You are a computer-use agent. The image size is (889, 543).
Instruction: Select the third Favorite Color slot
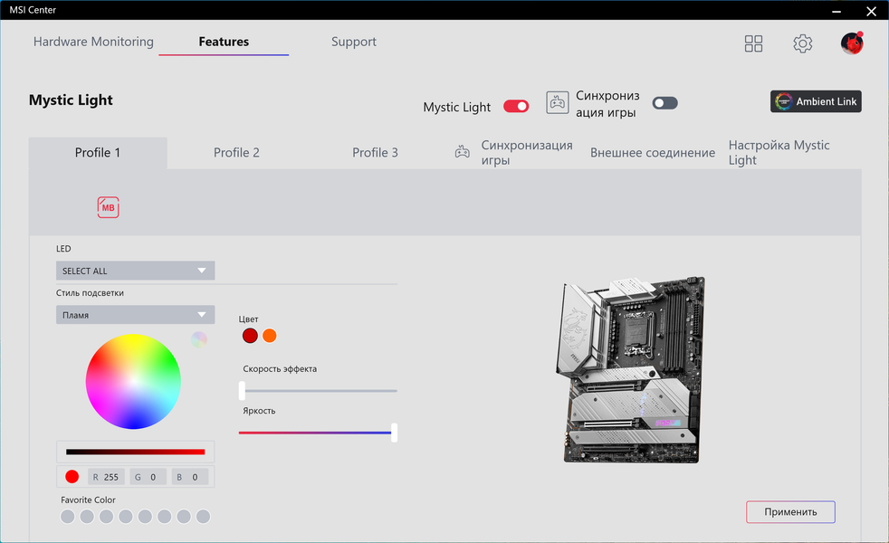tap(106, 517)
